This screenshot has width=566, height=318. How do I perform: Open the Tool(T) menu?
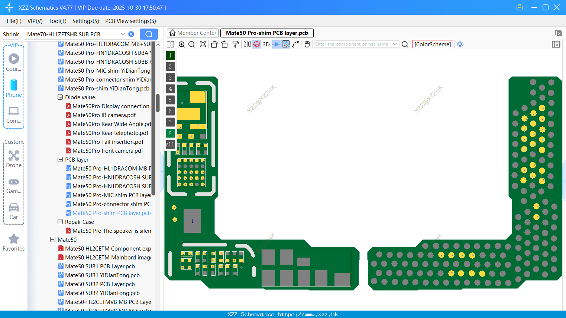(58, 21)
